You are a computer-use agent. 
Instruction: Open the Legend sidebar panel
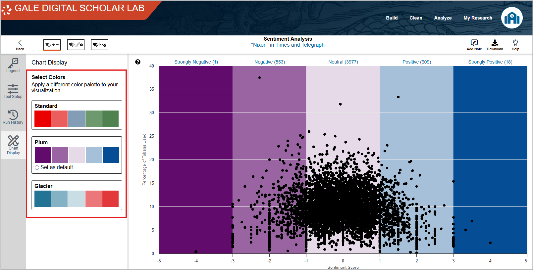[13, 66]
